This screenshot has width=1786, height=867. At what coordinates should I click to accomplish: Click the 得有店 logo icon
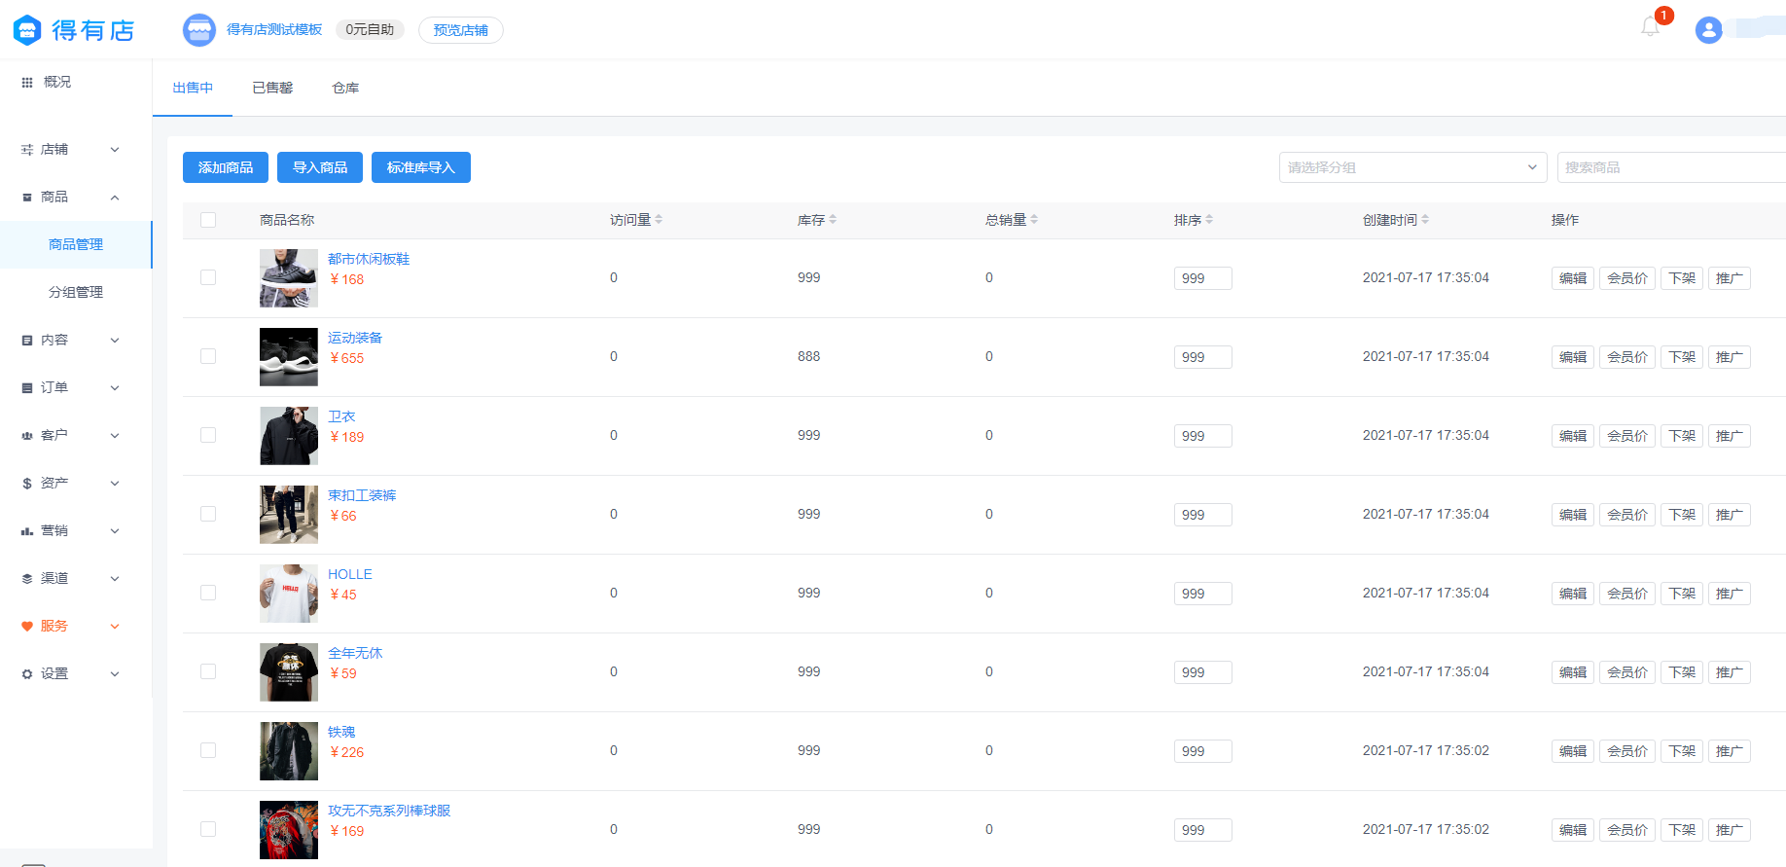[27, 30]
